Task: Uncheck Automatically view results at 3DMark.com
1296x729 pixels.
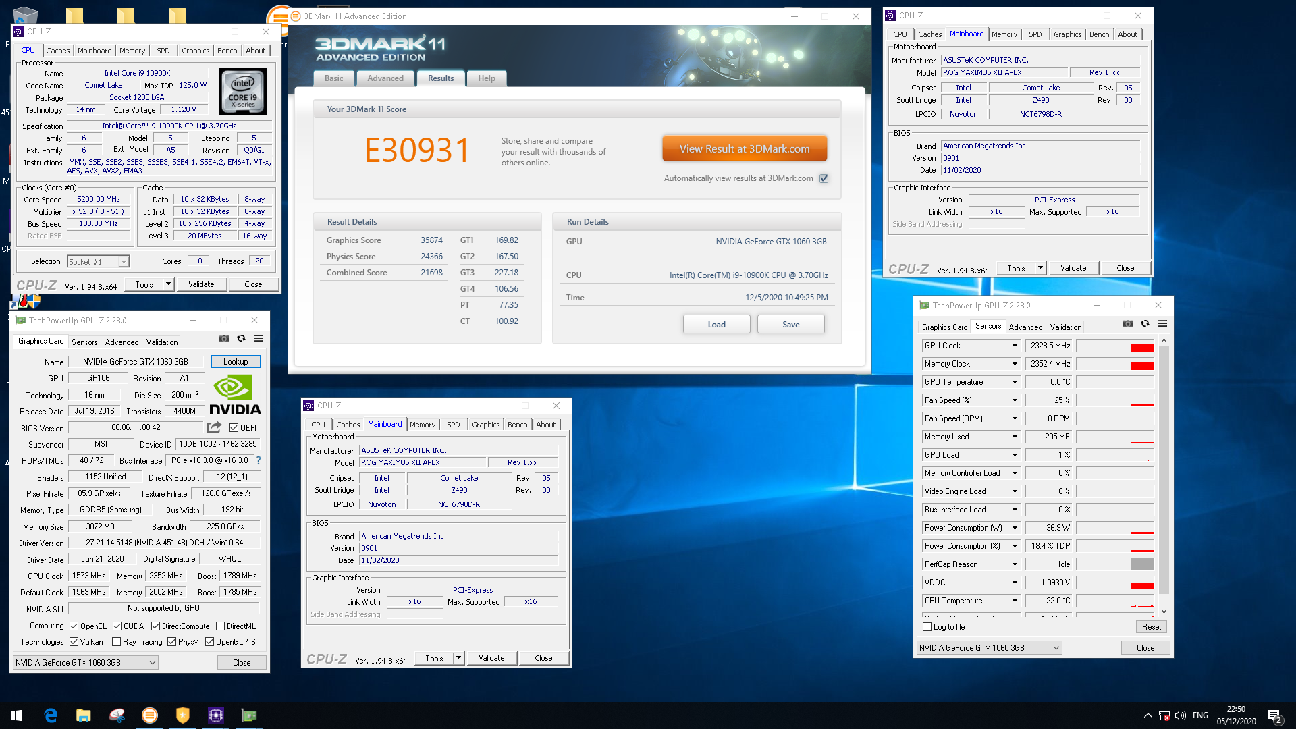Action: pos(823,178)
